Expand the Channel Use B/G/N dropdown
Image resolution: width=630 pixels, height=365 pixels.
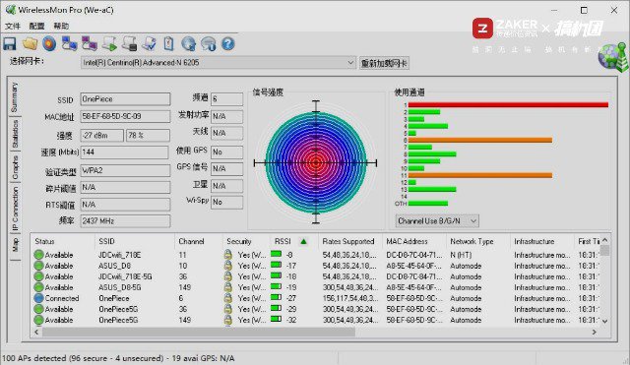coord(473,220)
